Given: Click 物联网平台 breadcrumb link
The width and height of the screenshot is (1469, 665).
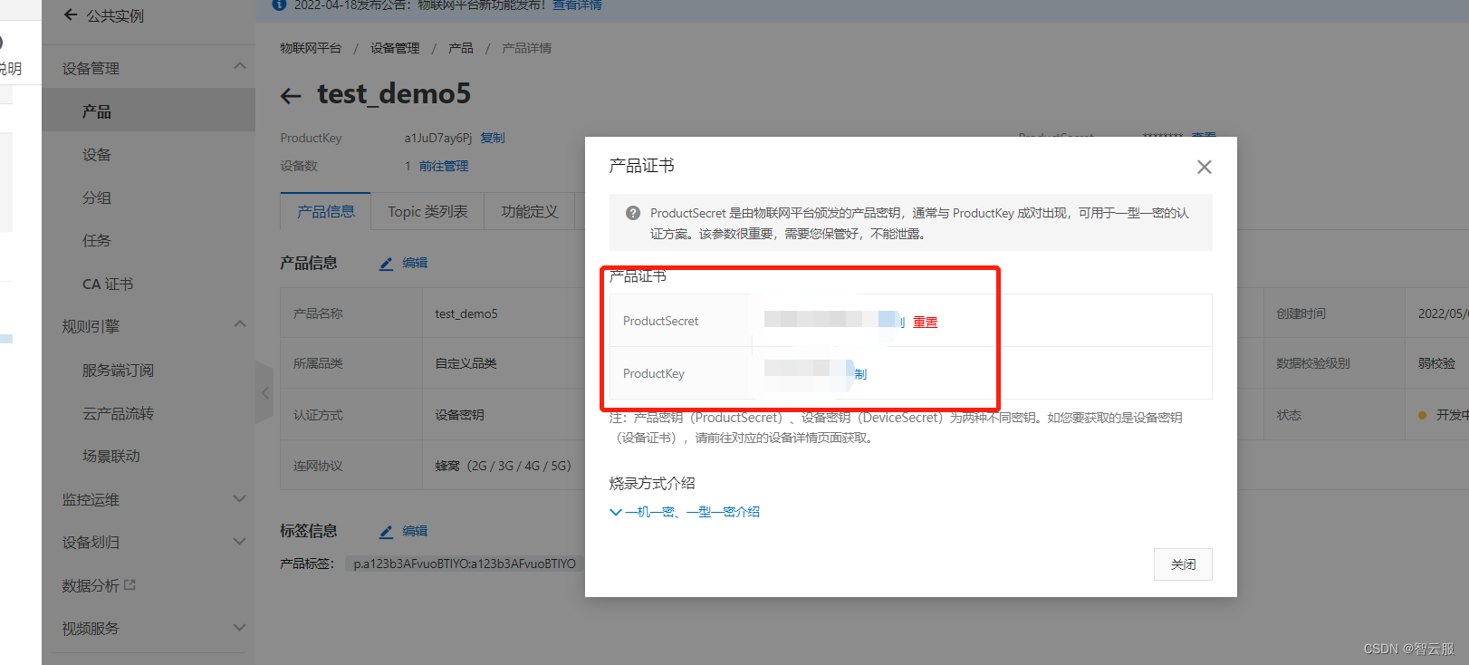Looking at the screenshot, I should tap(311, 48).
